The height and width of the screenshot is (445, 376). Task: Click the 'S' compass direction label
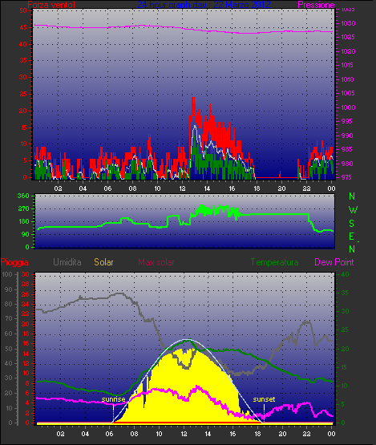click(352, 224)
